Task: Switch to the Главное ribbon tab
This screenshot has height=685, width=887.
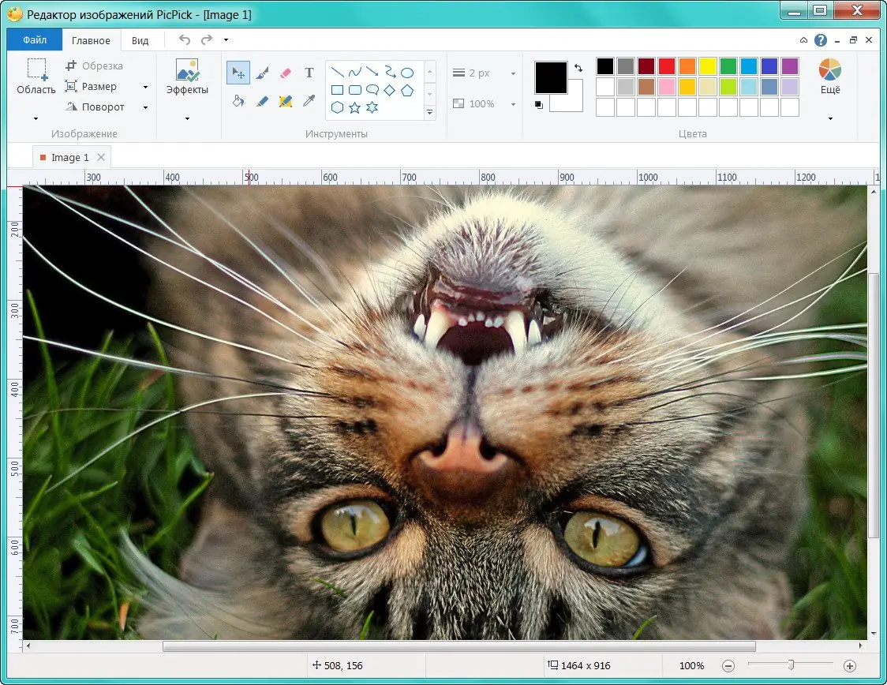Action: [x=91, y=40]
